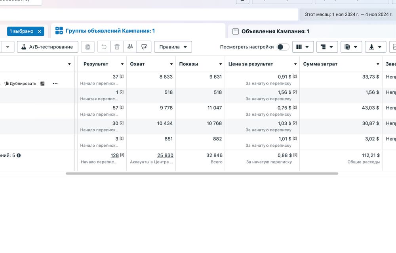The width and height of the screenshot is (396, 253).
Task: Click the horizontal scrollbar under the table
Action: pos(202,173)
